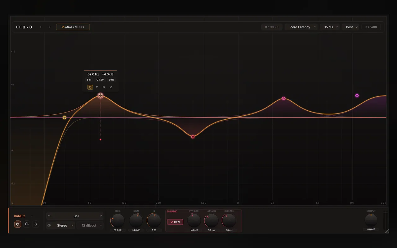This screenshot has height=248, width=397.
Task: Select EQ band node 5 high shelf
Action: point(357,95)
